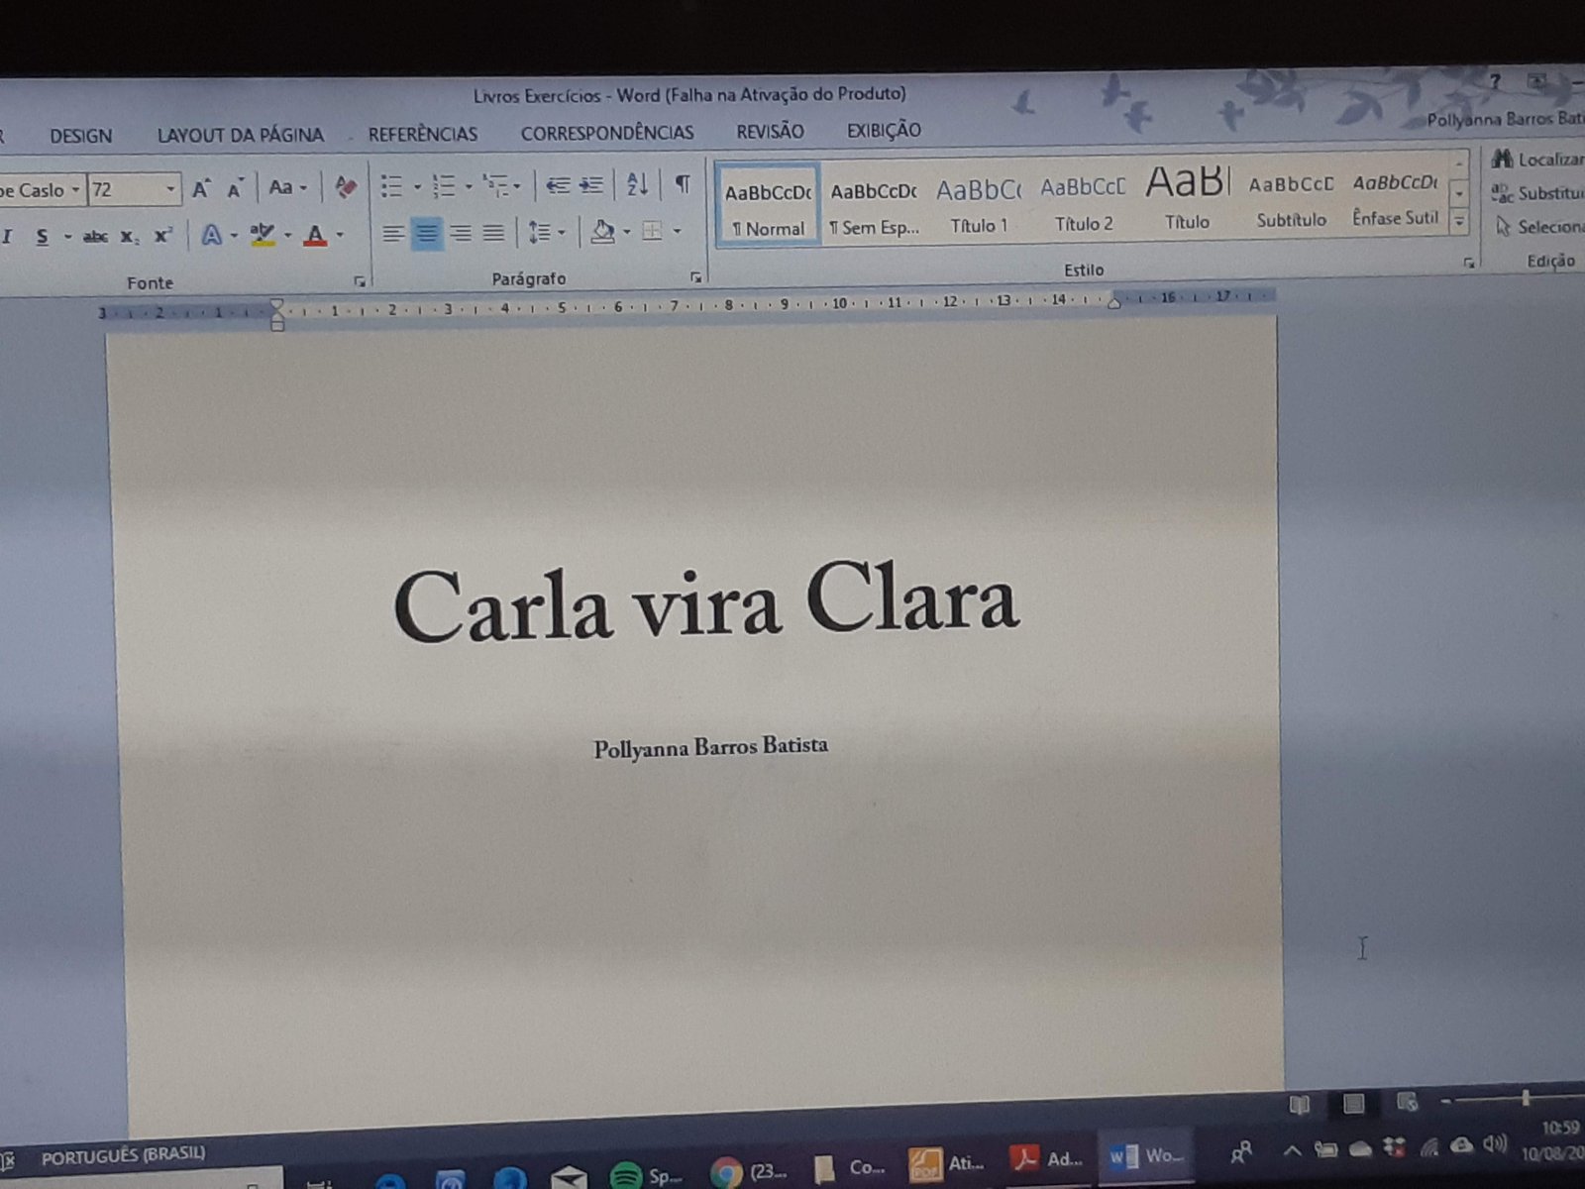Toggle superscript formatting
The width and height of the screenshot is (1585, 1189).
tap(163, 236)
